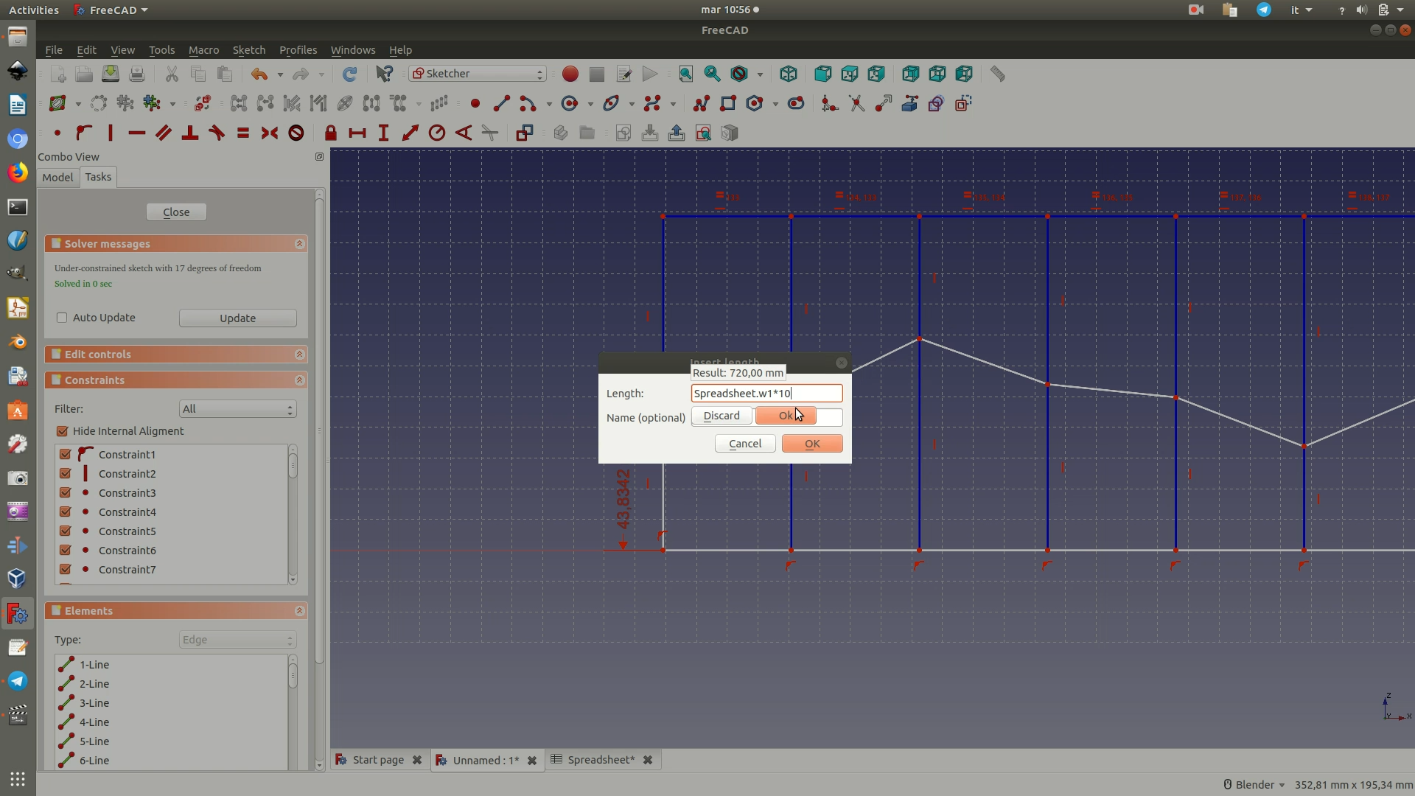Click into the Length expression field

[x=766, y=394]
